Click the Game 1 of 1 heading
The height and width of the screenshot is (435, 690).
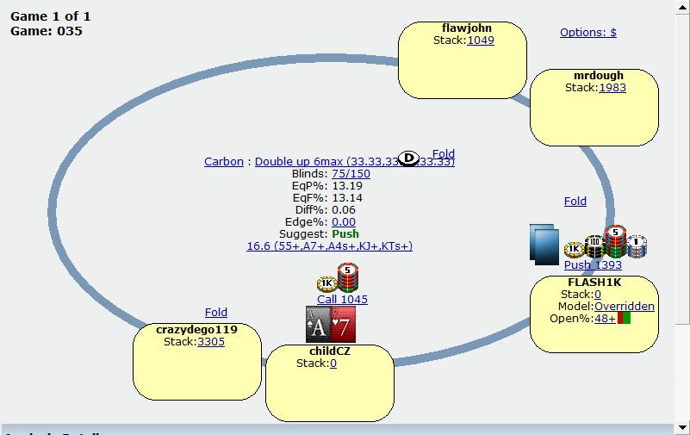click(51, 16)
